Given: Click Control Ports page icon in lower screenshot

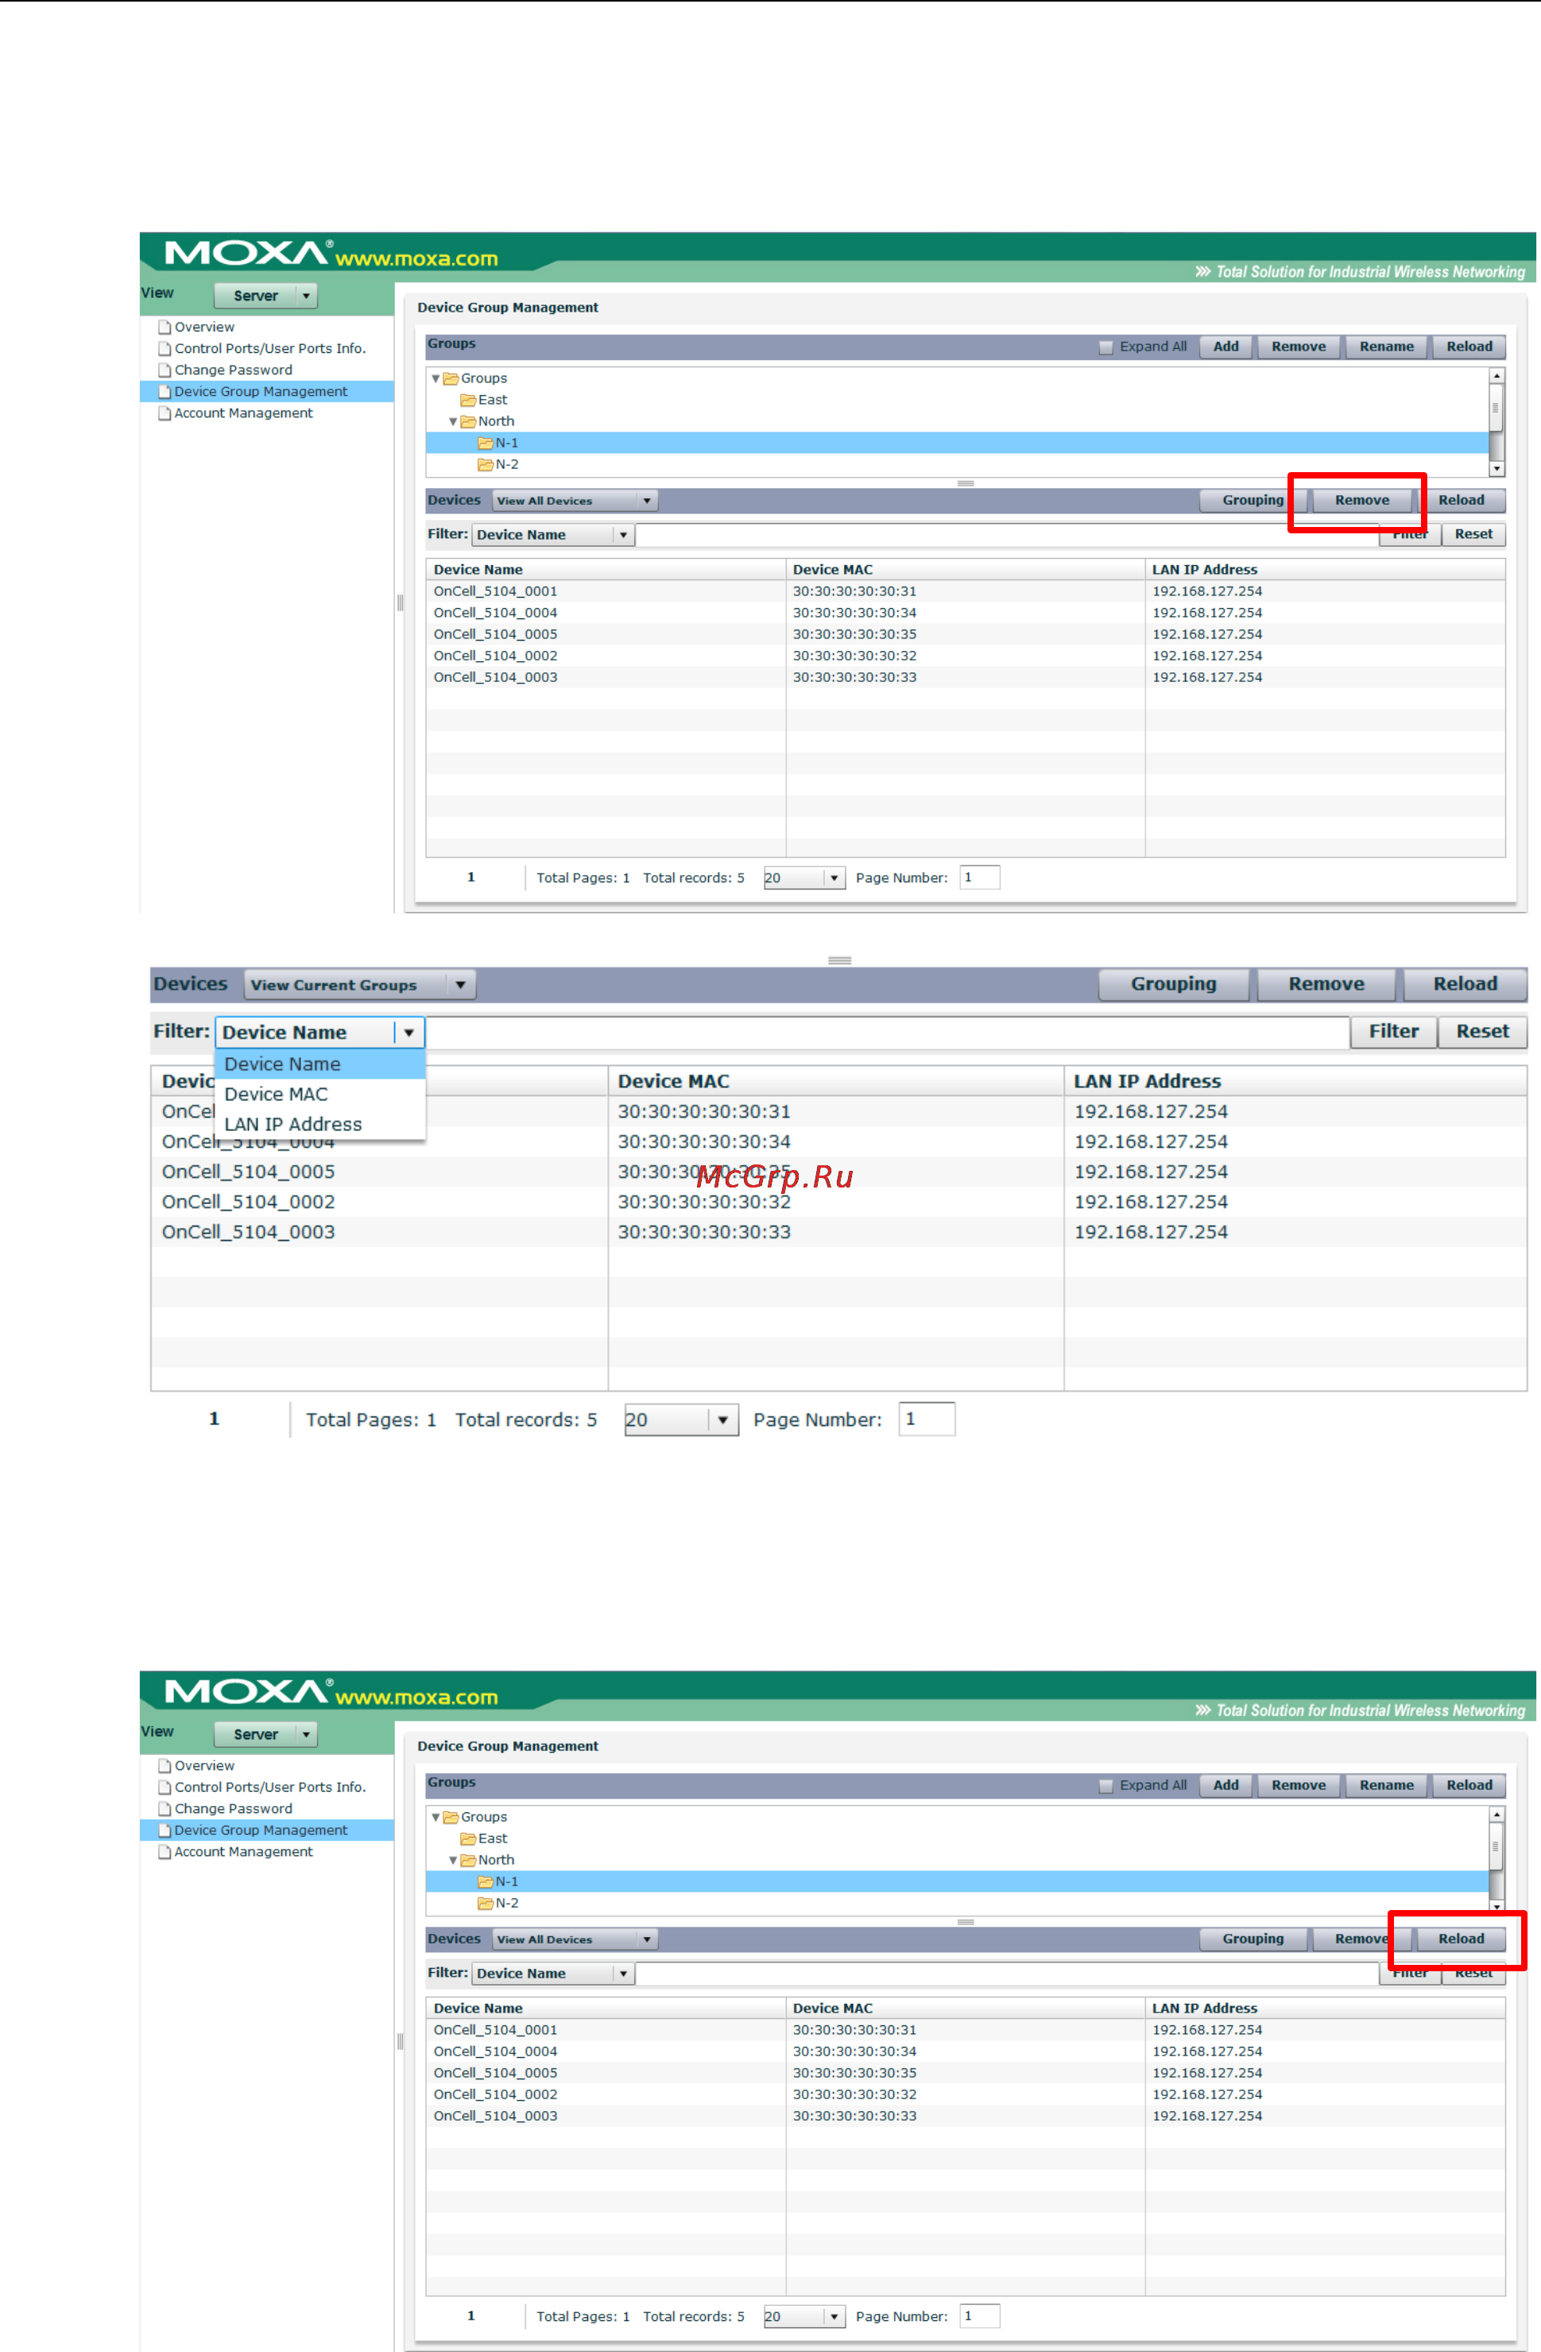Looking at the screenshot, I should click(x=165, y=1787).
